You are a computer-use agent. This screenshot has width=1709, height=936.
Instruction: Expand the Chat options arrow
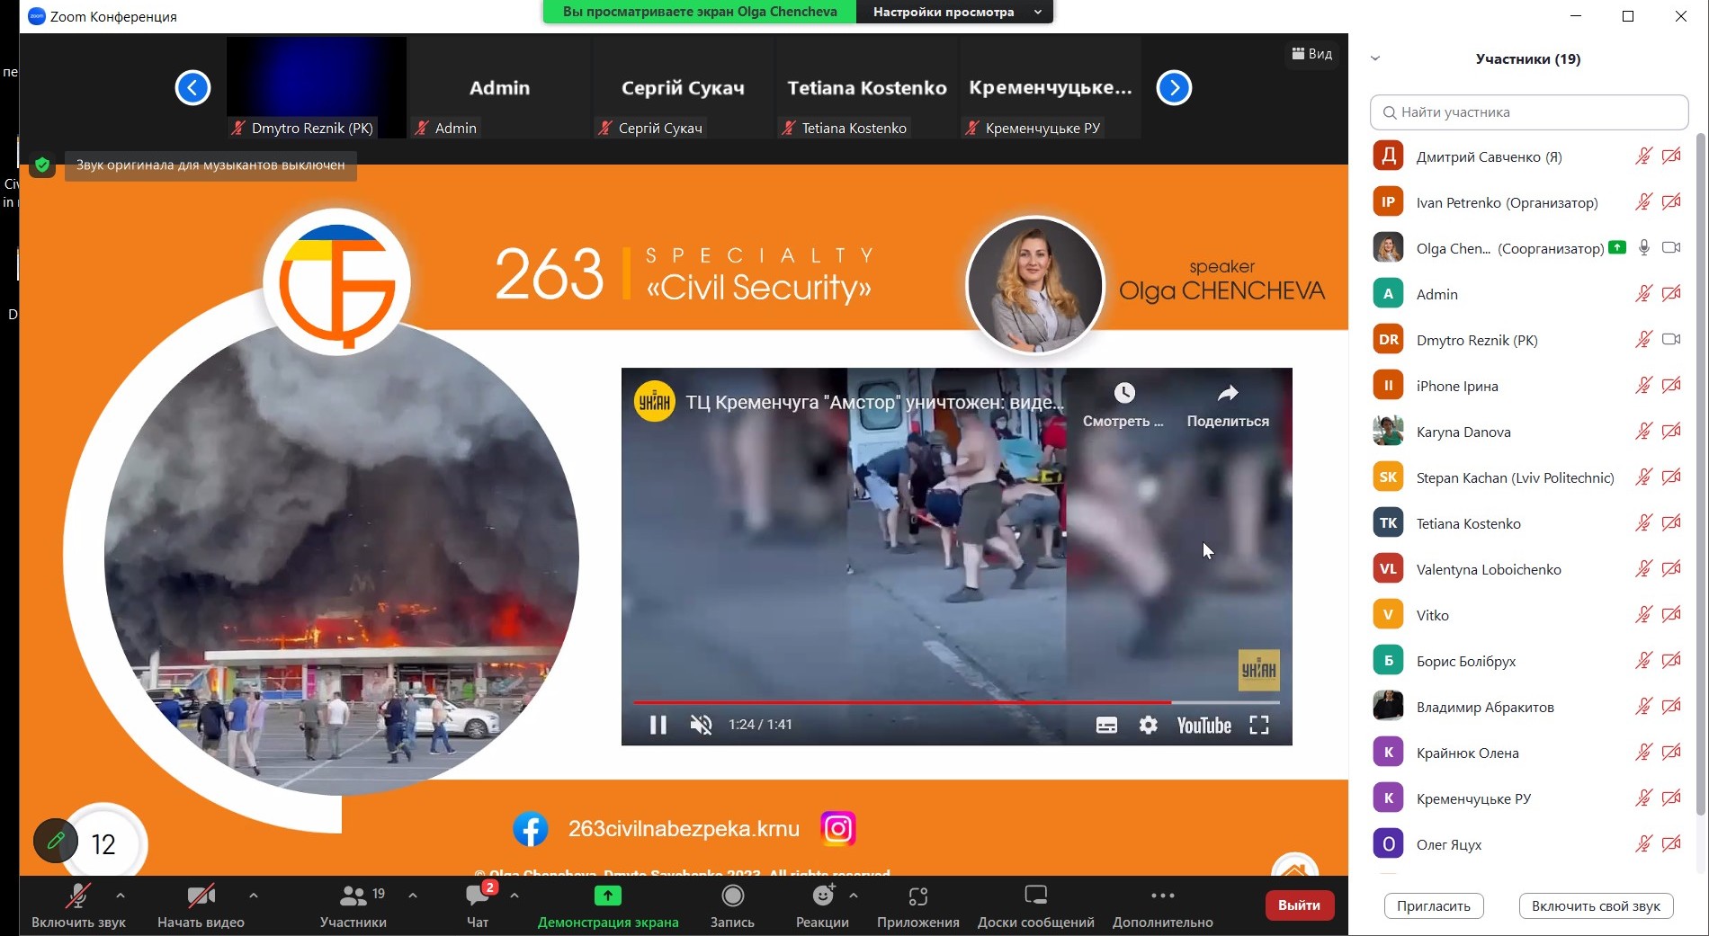point(514,896)
